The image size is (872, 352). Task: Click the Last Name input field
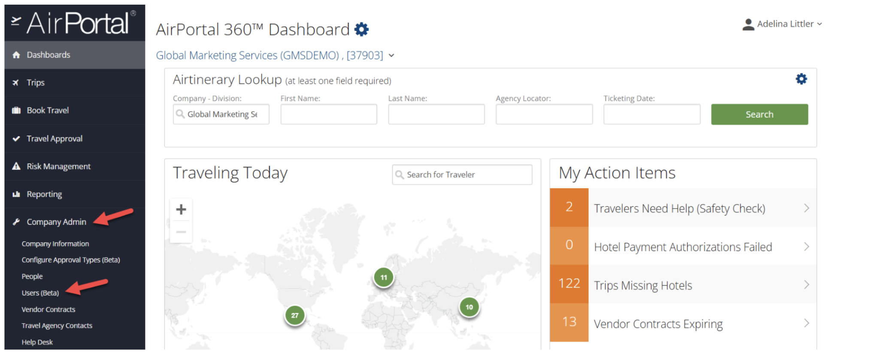click(x=436, y=114)
